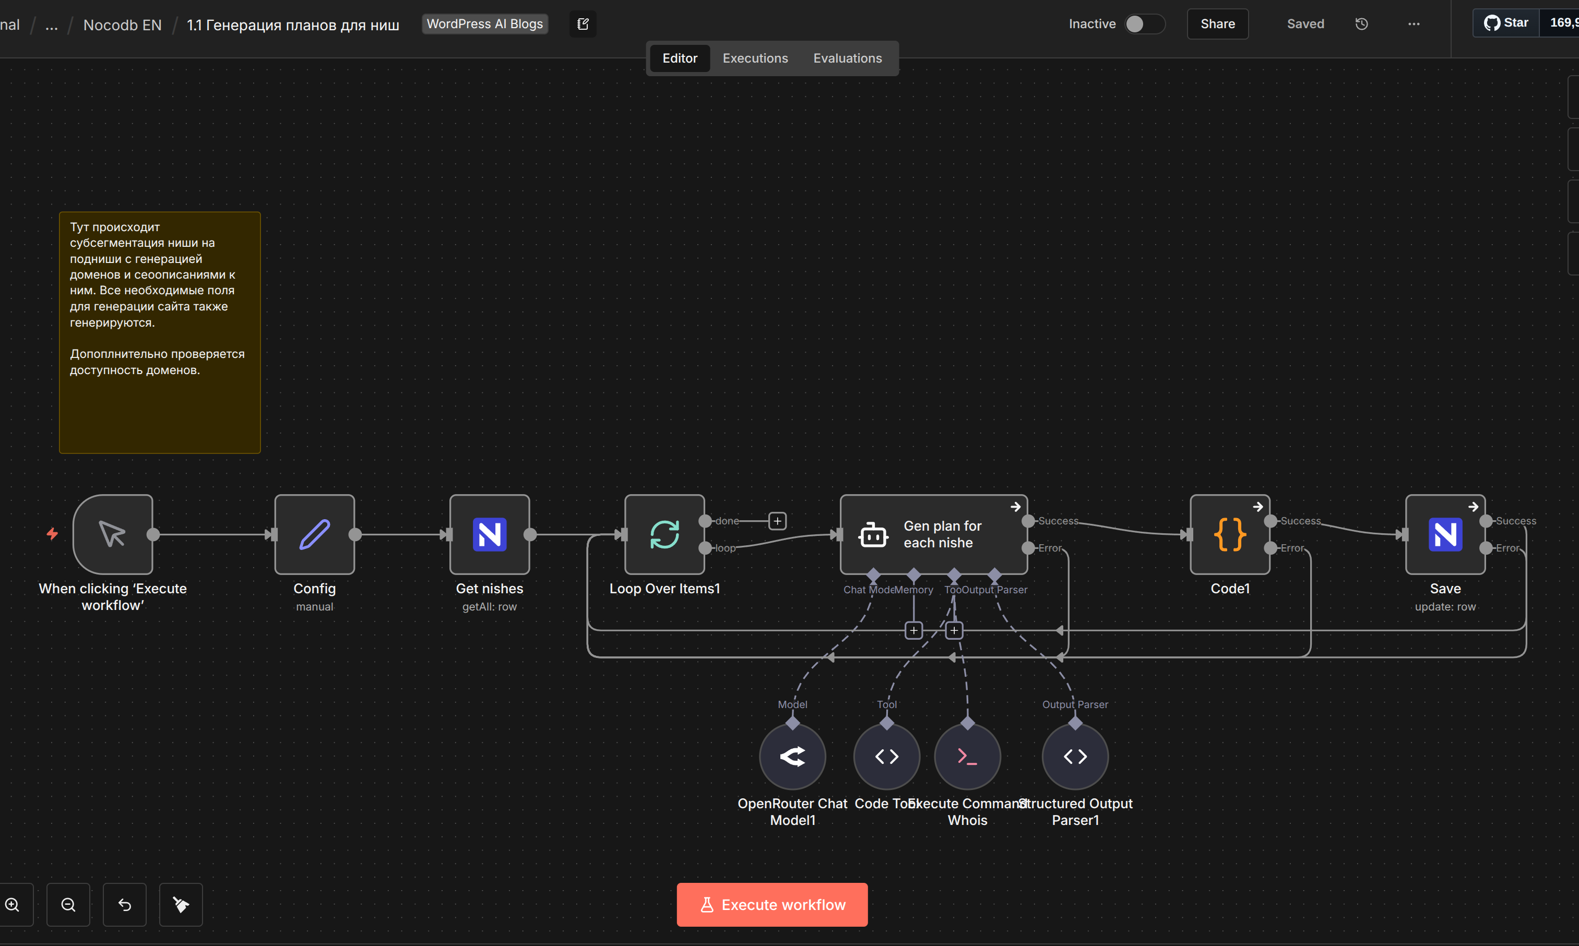This screenshot has height=946, width=1579.
Task: Add node on the done output plus
Action: tap(777, 521)
